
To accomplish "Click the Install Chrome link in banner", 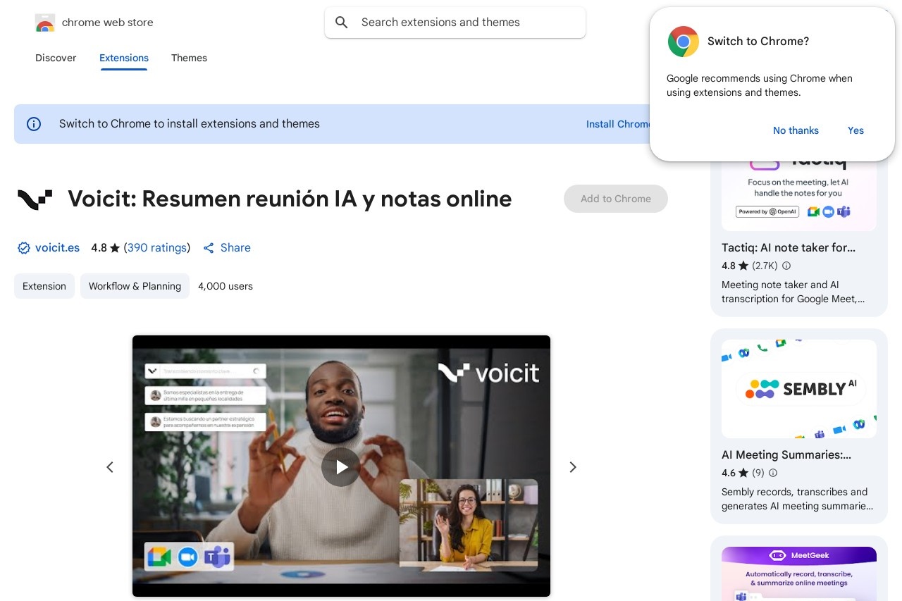I will click(x=618, y=124).
